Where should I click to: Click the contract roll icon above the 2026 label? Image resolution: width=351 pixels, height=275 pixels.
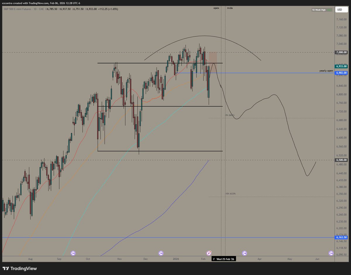click(161, 253)
